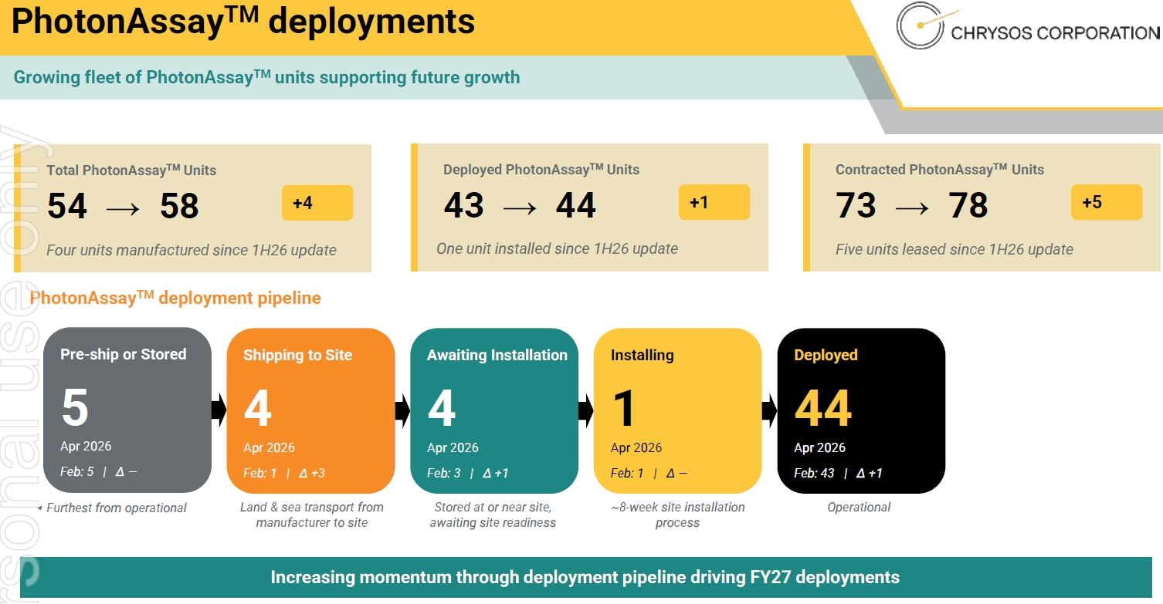
Task: Select the number 78 in Contracted Units
Action: (968, 206)
